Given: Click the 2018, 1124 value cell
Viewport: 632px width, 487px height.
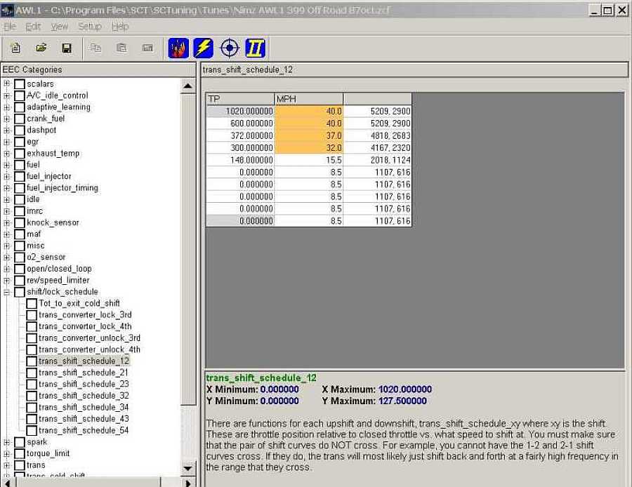Looking at the screenshot, I should click(378, 160).
